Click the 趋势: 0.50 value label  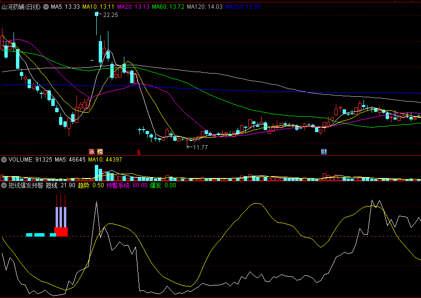pyautogui.click(x=91, y=185)
